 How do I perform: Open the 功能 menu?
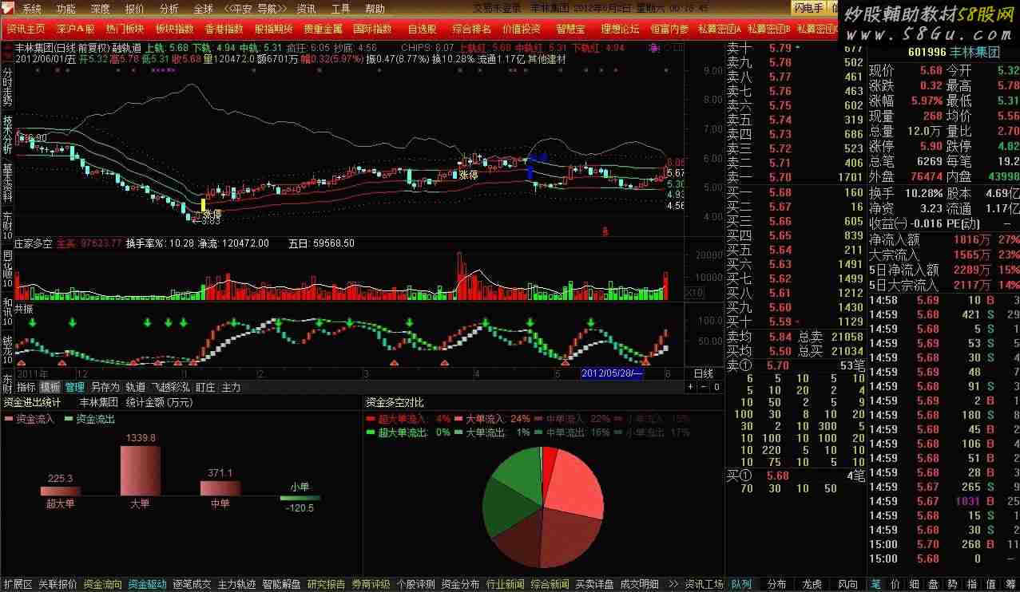pos(66,10)
